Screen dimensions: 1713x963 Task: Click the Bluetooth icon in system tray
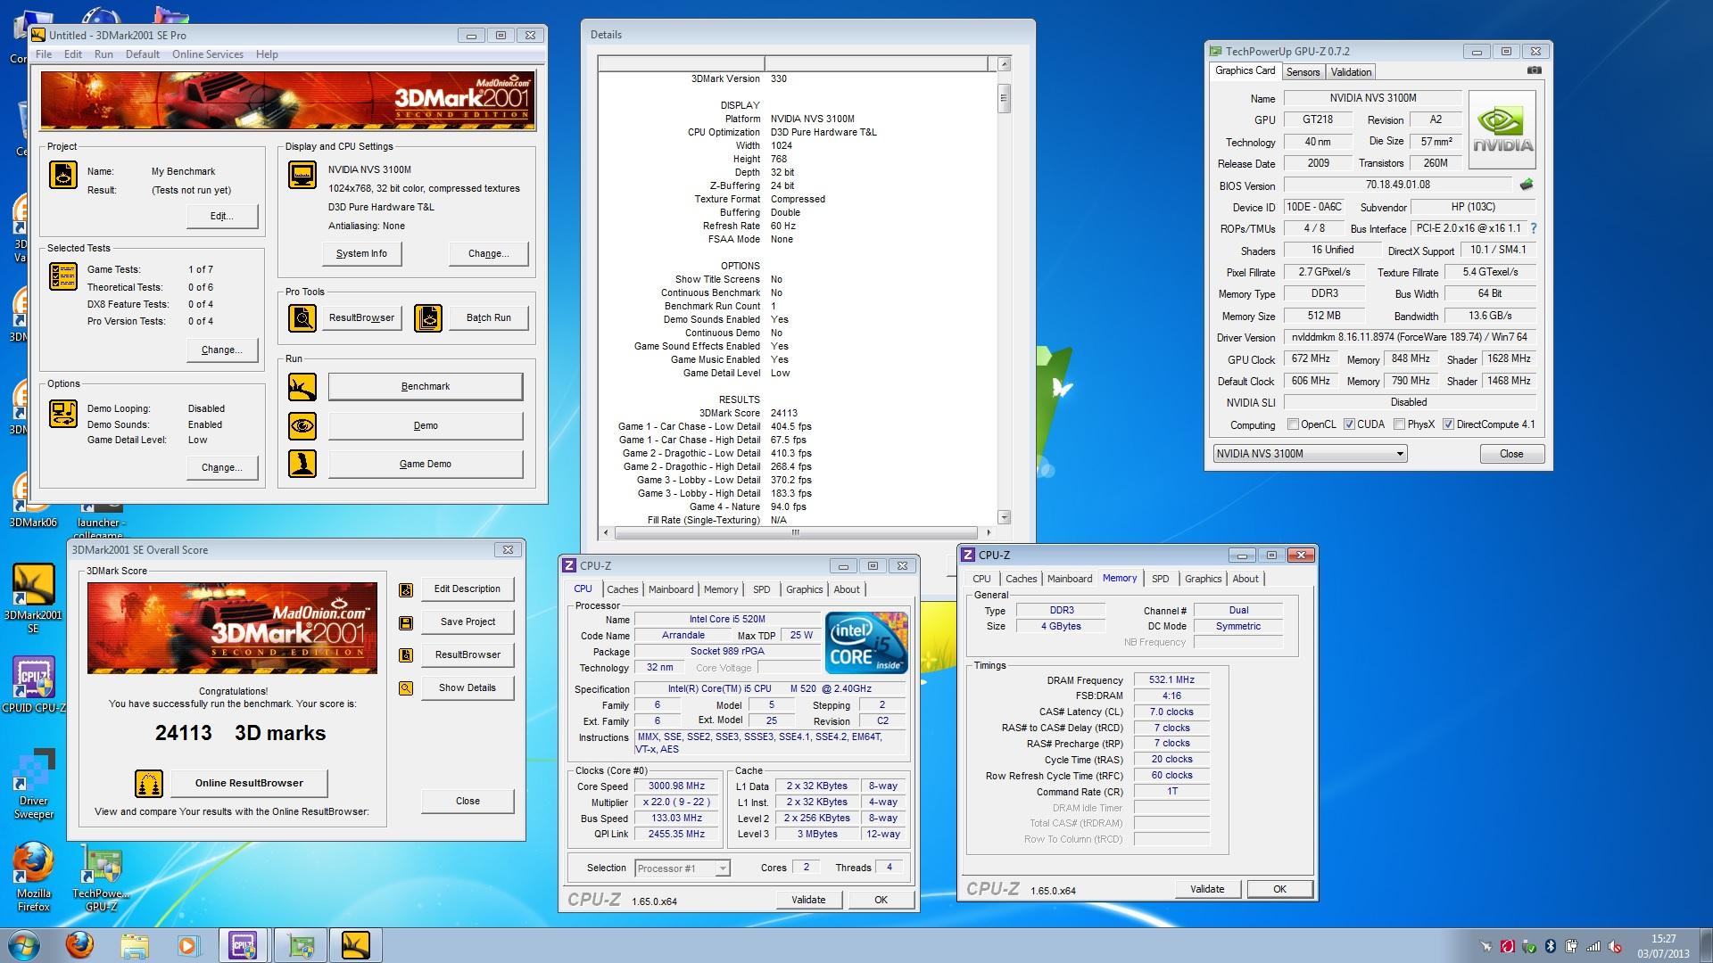(1550, 946)
